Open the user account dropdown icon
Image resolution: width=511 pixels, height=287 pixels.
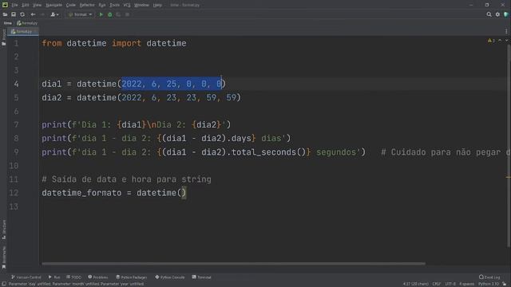coord(54,14)
